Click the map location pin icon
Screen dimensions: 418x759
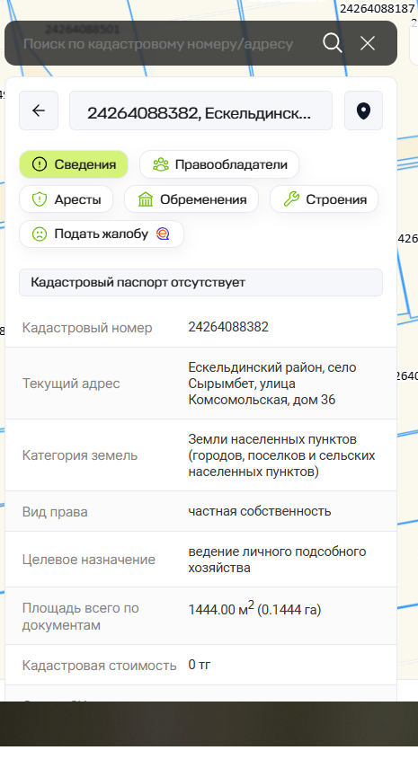point(363,110)
